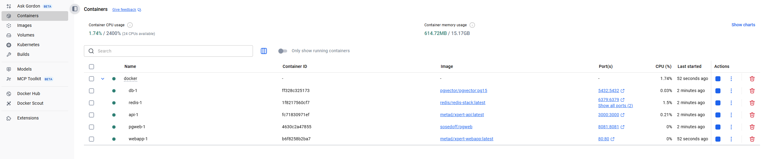Screen dimensions: 767x159
Task: Stop the webapp-1 container
Action: click(x=718, y=139)
